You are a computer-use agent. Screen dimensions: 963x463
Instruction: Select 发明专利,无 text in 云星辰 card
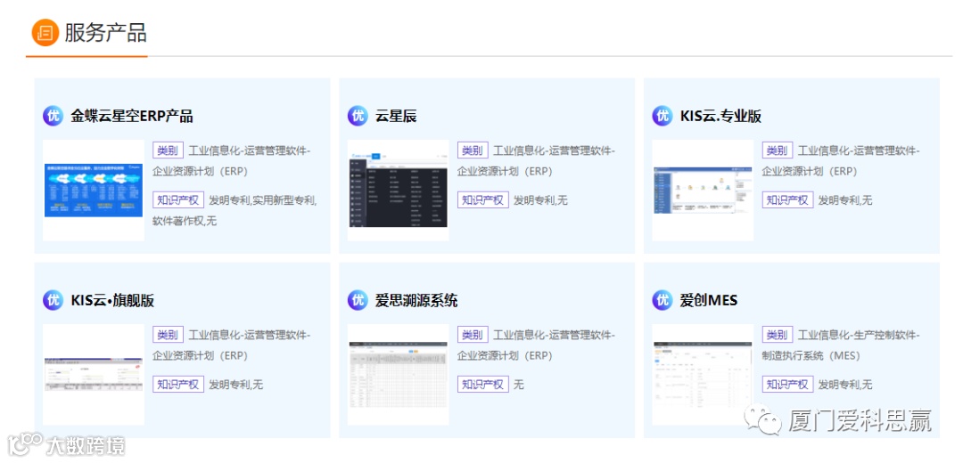pyautogui.click(x=540, y=200)
